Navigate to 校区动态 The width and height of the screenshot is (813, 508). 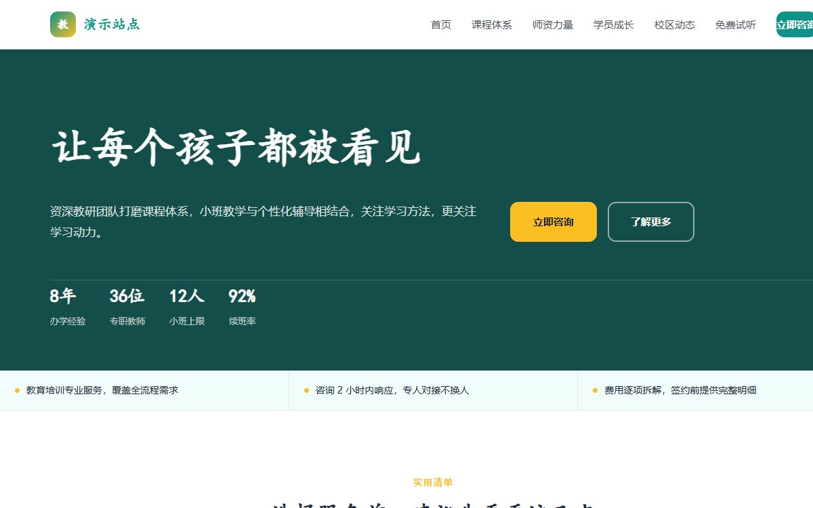[x=675, y=25]
